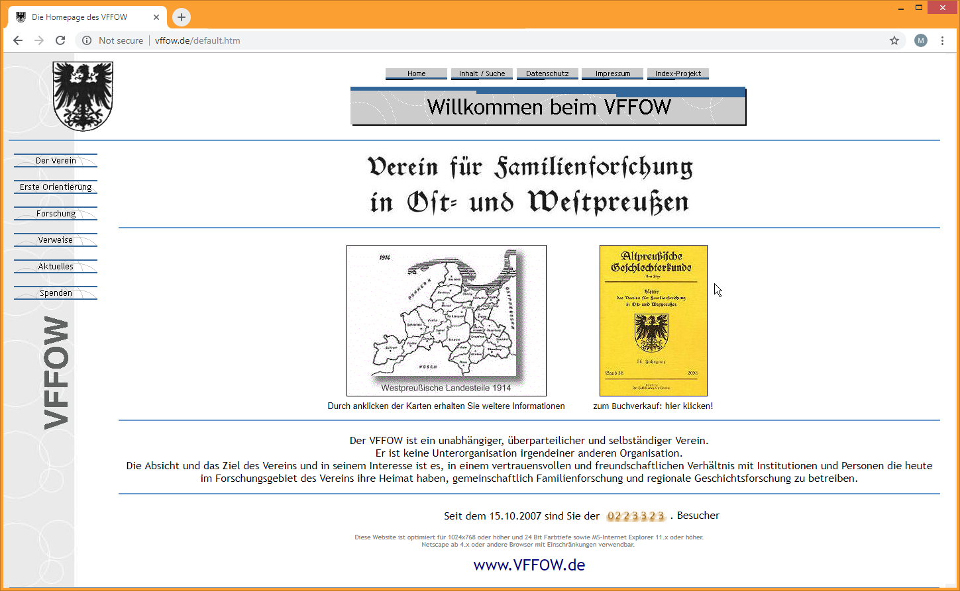Open a new tab with the plus icon
Screen dimensions: 960x591
(181, 17)
